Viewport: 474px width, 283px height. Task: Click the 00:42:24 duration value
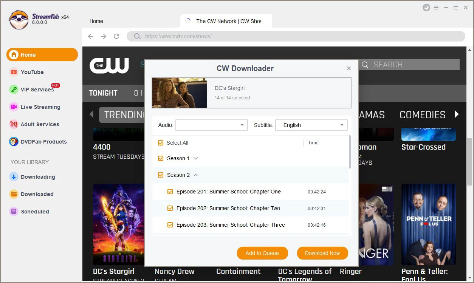(x=317, y=192)
